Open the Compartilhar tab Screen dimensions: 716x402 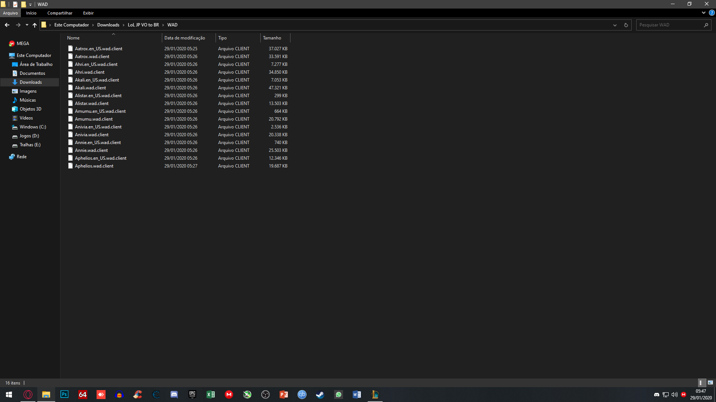tap(60, 13)
